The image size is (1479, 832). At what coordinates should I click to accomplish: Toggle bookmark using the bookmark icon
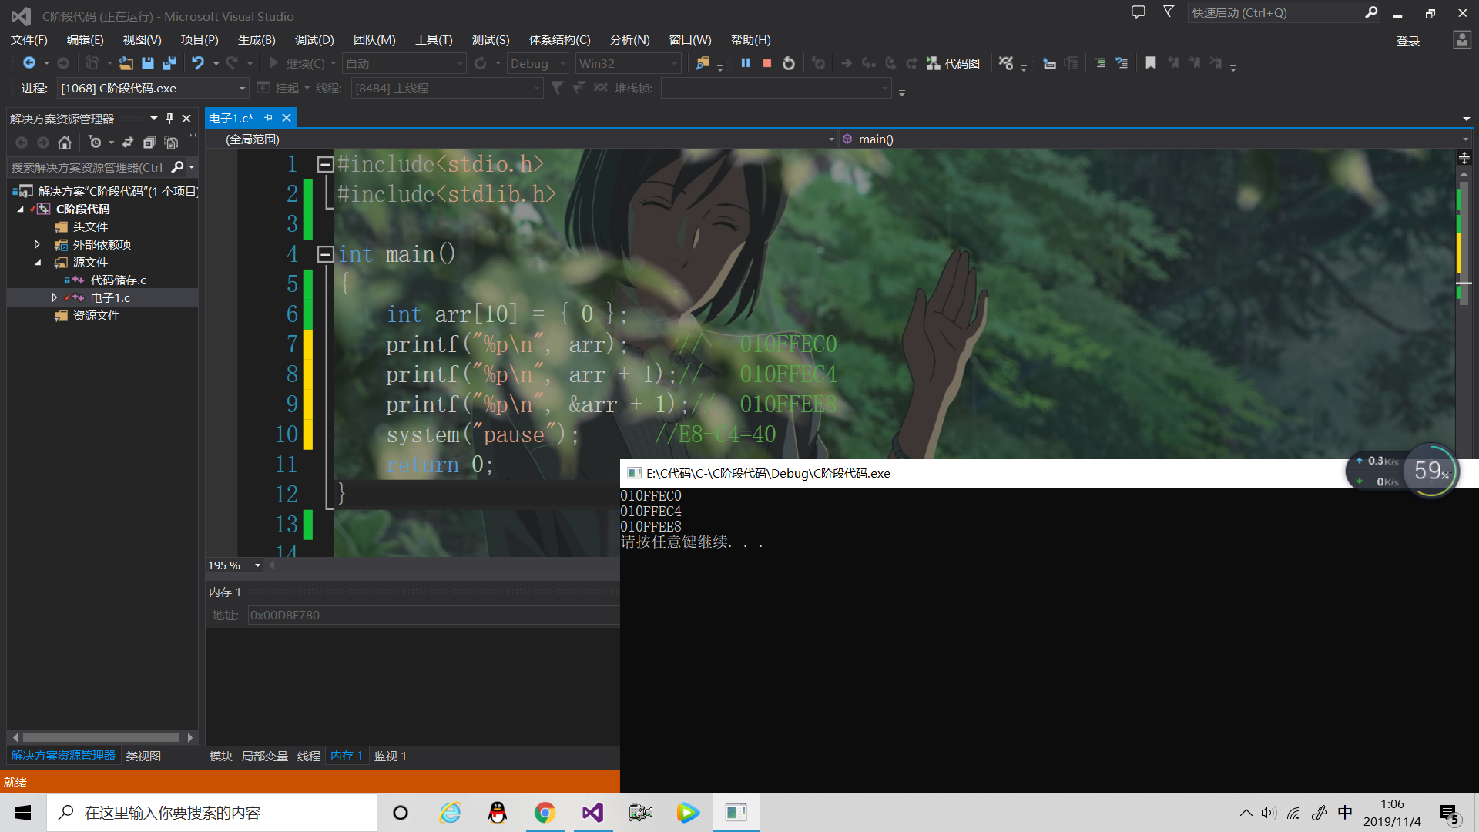coord(1151,63)
